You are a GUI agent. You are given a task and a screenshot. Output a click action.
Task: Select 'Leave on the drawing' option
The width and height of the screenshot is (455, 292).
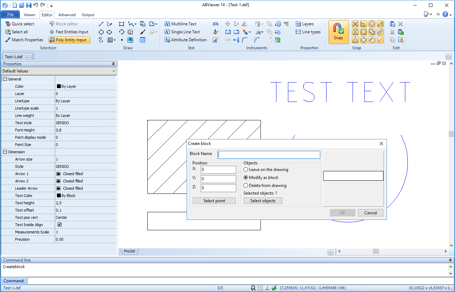click(246, 170)
